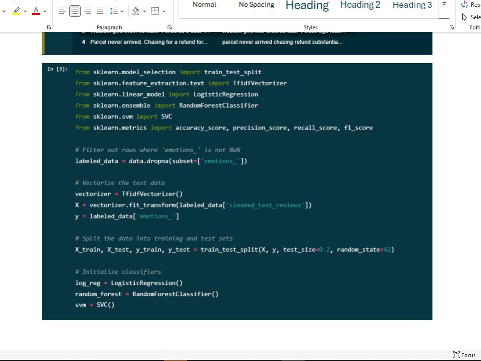Click 'Split the data' comment
This screenshot has width=481, height=361.
(154, 239)
